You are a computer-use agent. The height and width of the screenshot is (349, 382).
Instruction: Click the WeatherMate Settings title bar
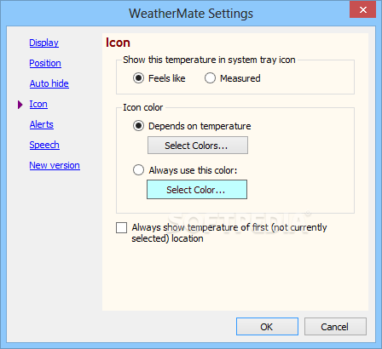coord(191,14)
